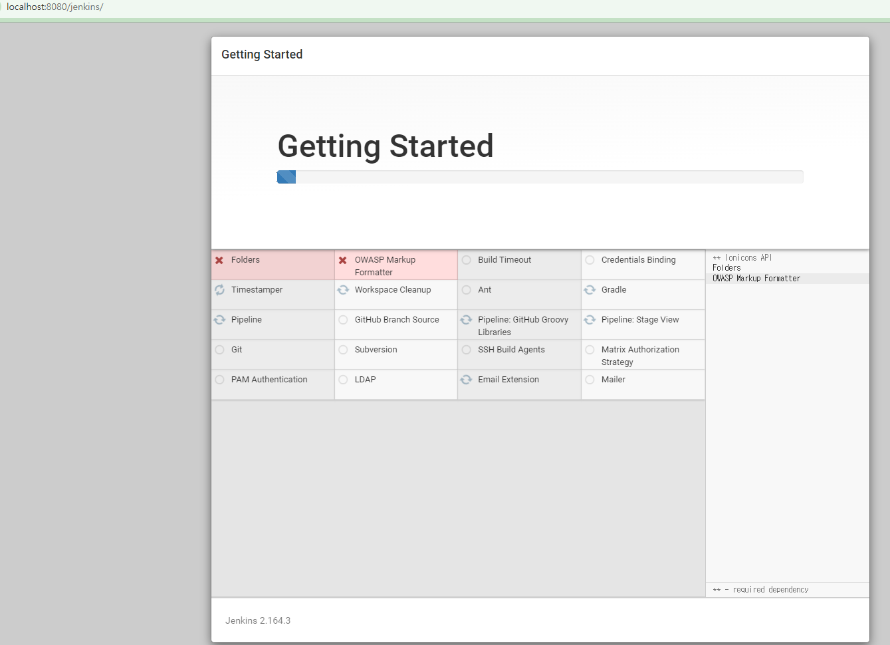Click the large Getting Started heading
Screen dimensions: 890x645
386,146
